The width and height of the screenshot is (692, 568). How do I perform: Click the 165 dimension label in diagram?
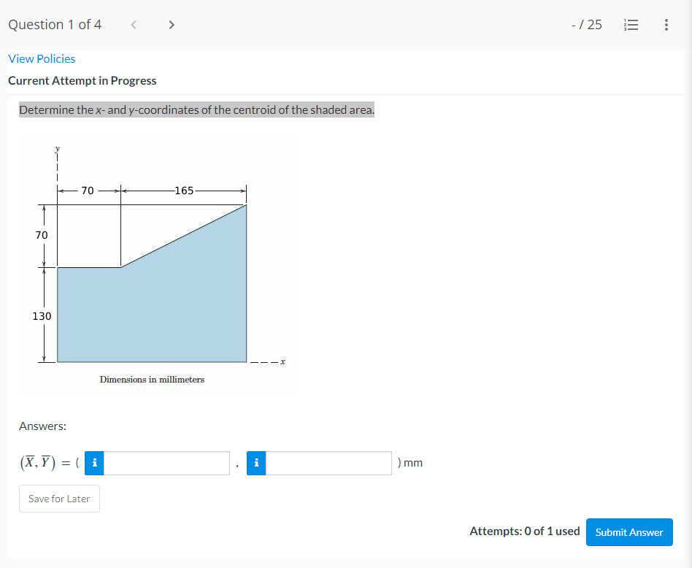click(184, 191)
